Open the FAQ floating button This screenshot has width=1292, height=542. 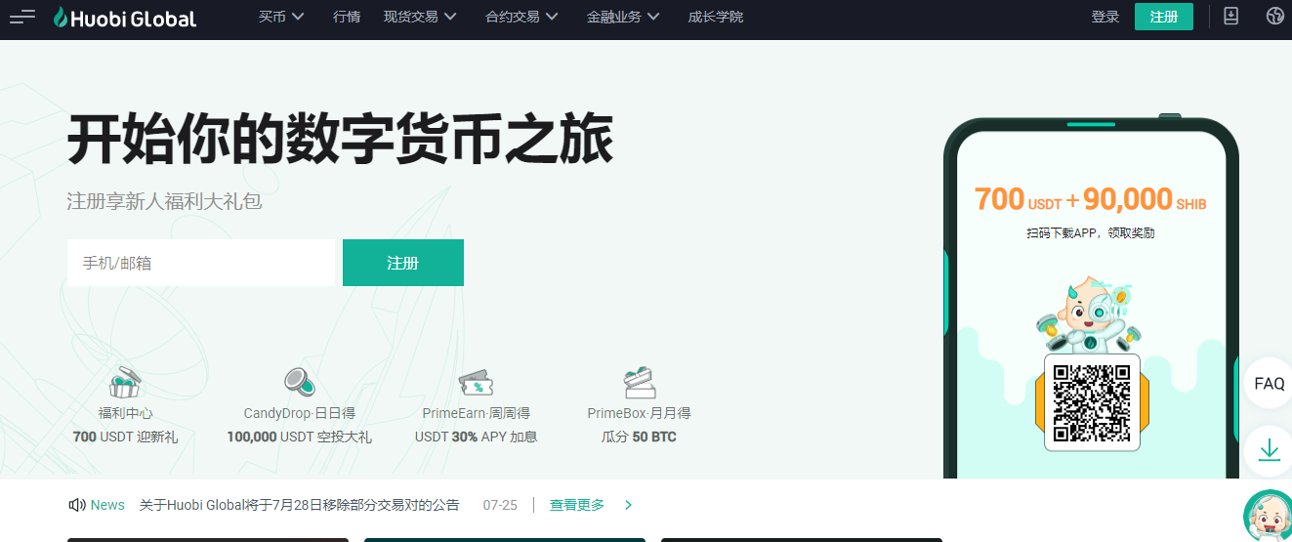click(x=1269, y=383)
